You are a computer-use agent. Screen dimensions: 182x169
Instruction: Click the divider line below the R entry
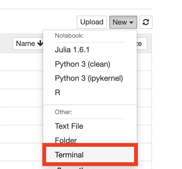(90, 105)
